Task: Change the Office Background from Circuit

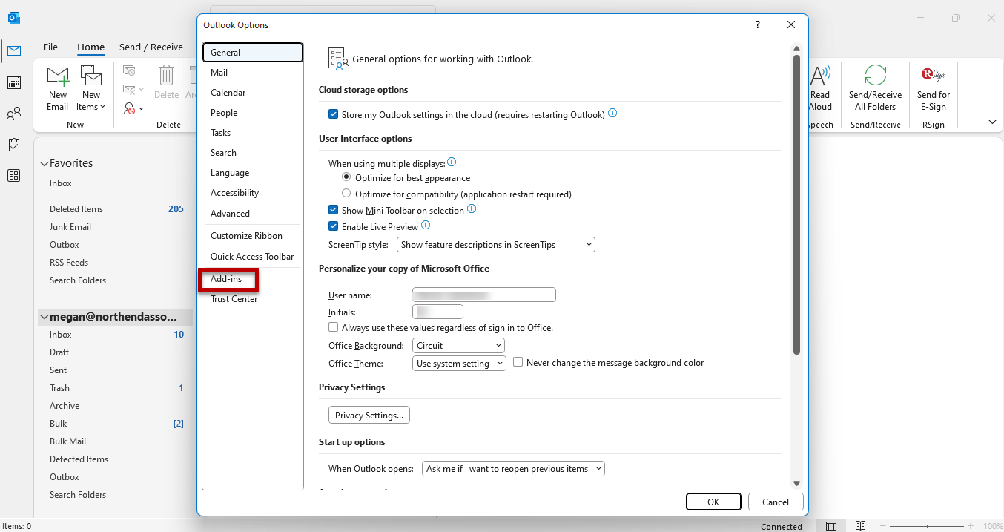Action: coord(458,345)
